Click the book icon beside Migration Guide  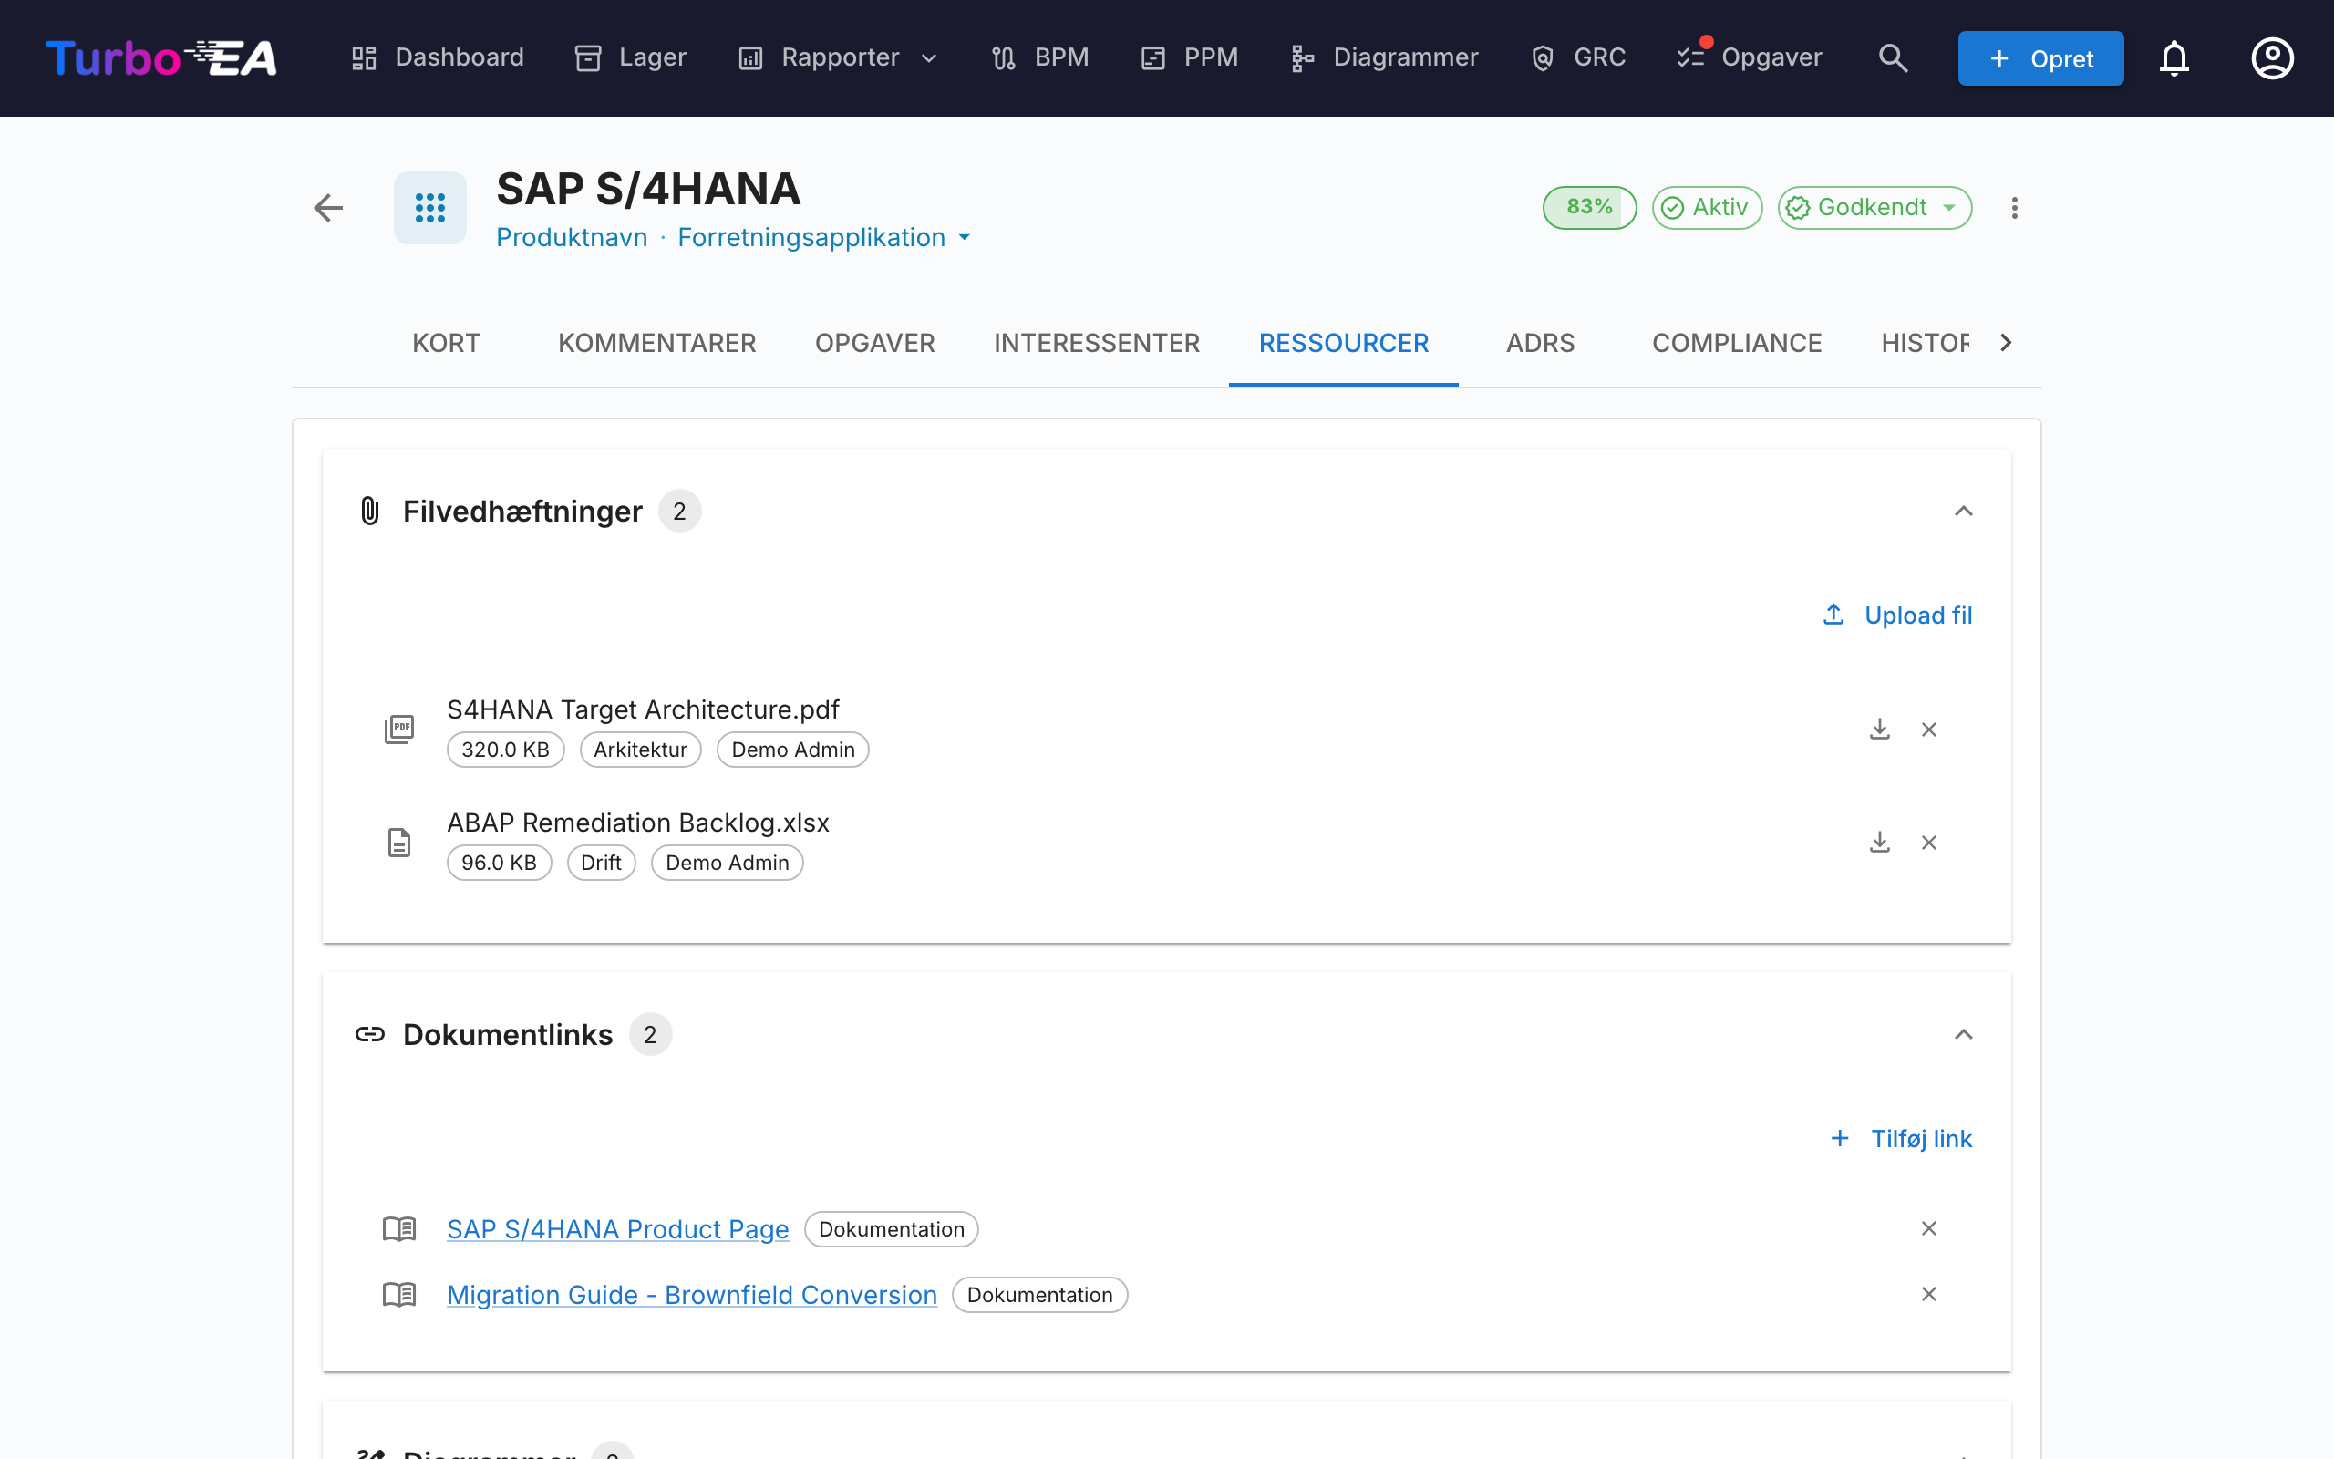(x=399, y=1294)
